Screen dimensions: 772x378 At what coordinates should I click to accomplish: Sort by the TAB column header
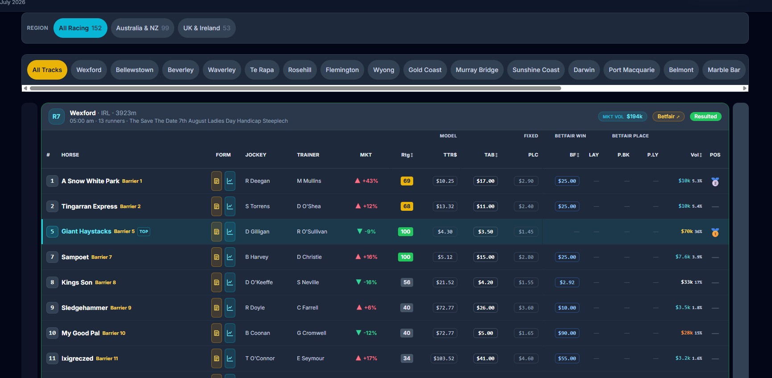tap(491, 155)
